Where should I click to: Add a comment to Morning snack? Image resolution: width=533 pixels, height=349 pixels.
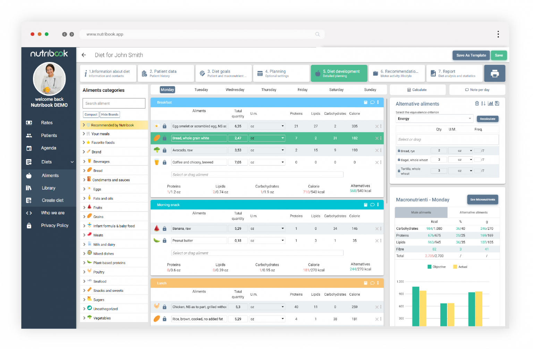pyautogui.click(x=372, y=205)
